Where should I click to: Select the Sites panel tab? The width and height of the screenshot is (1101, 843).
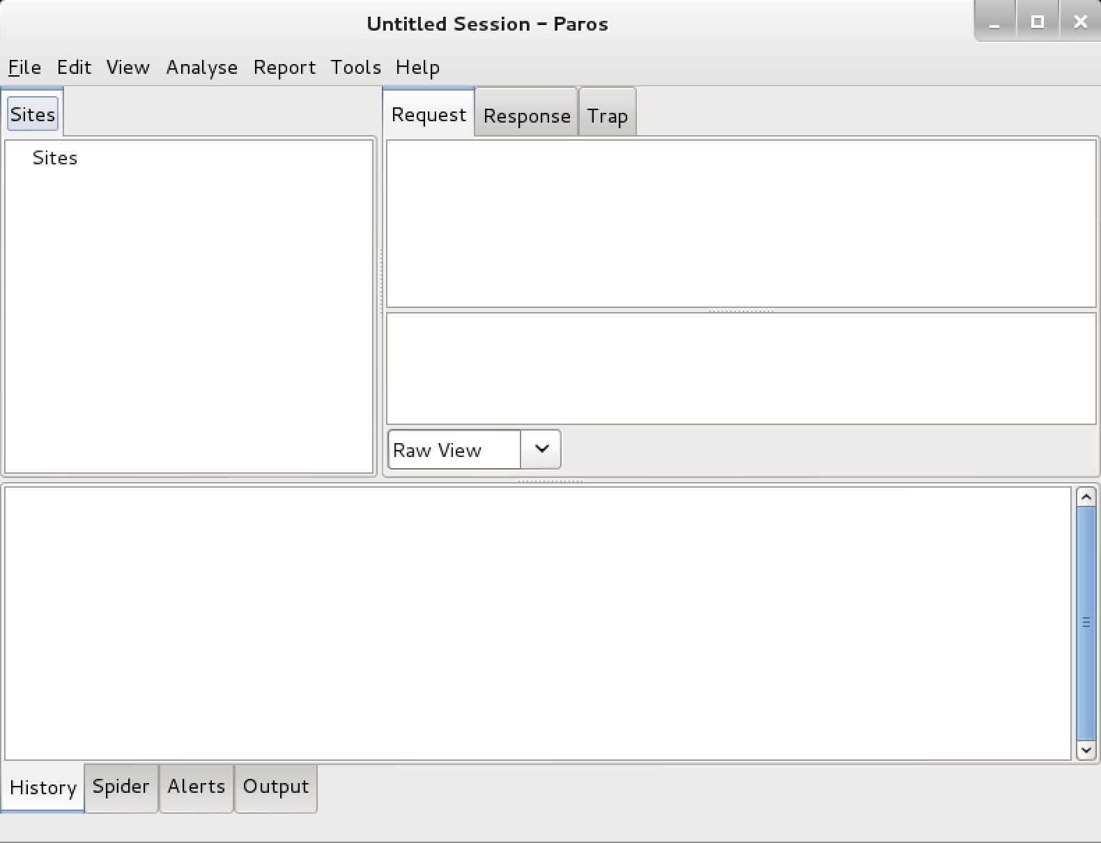(x=33, y=114)
